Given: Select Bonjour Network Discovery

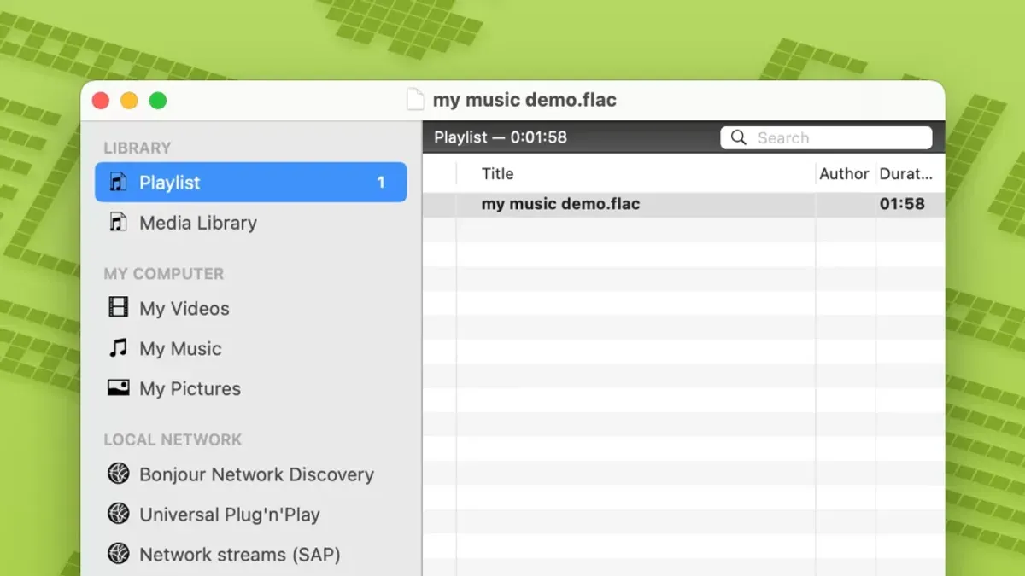Looking at the screenshot, I should 250,474.
